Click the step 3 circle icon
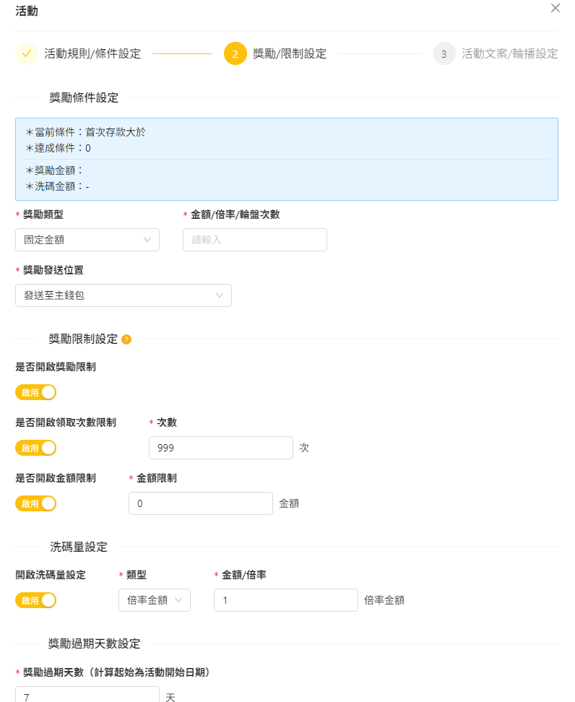This screenshot has width=575, height=702. [x=444, y=53]
